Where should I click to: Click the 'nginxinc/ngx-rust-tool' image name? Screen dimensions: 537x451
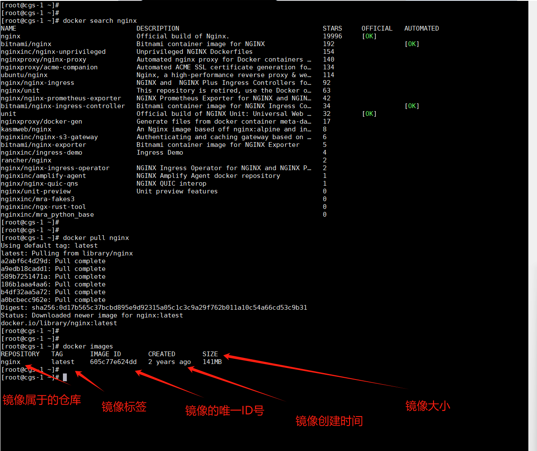(x=44, y=207)
